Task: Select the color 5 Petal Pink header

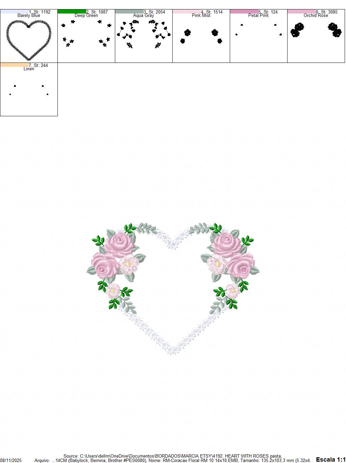Action: 258,15
